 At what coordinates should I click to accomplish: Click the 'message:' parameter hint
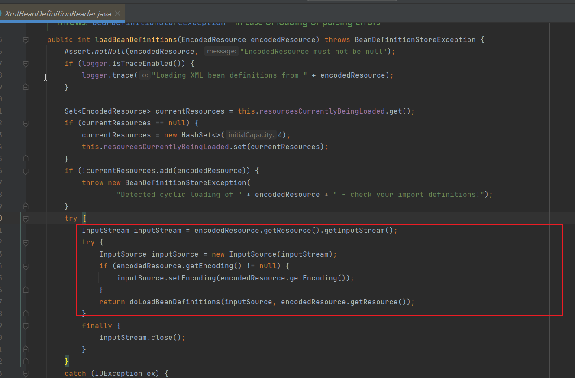pos(221,52)
